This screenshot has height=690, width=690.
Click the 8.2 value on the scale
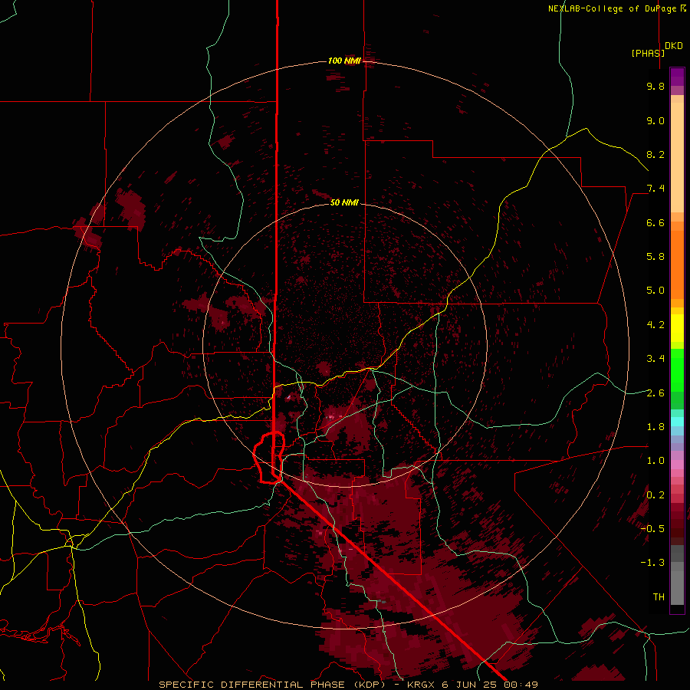tap(655, 154)
